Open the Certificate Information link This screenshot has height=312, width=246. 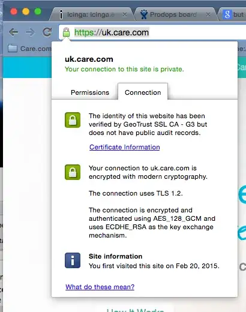[x=124, y=147]
